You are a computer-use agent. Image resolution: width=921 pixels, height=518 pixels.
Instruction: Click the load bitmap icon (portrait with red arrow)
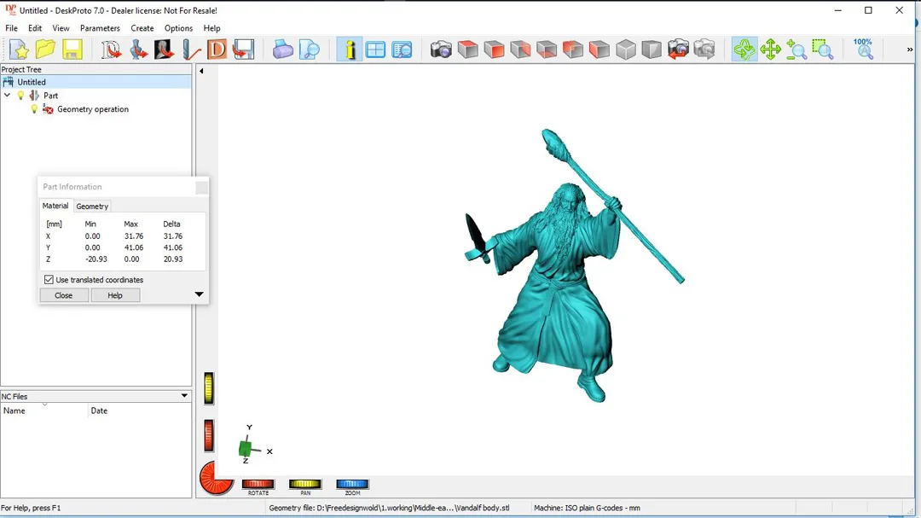coord(164,49)
